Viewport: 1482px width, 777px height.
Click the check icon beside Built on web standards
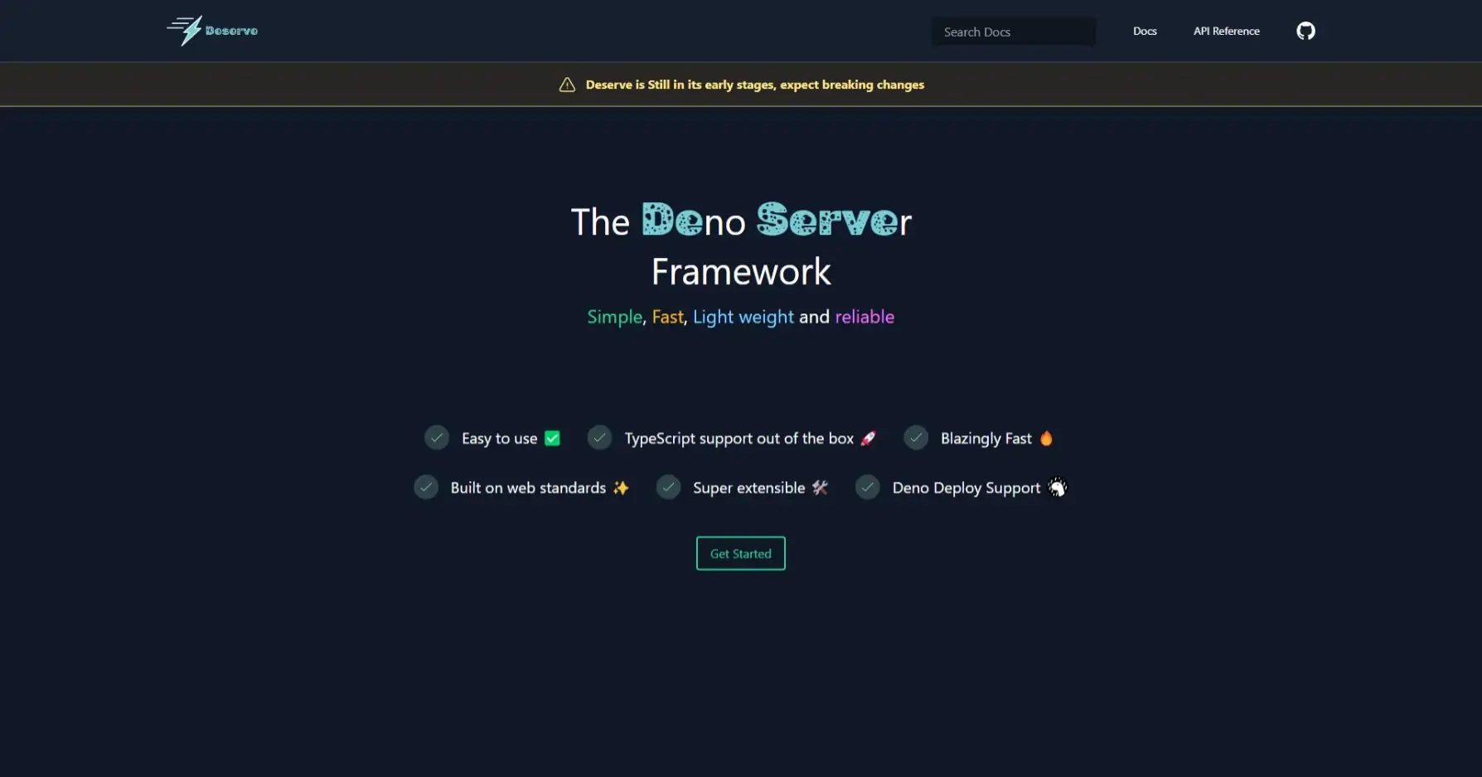pyautogui.click(x=426, y=487)
